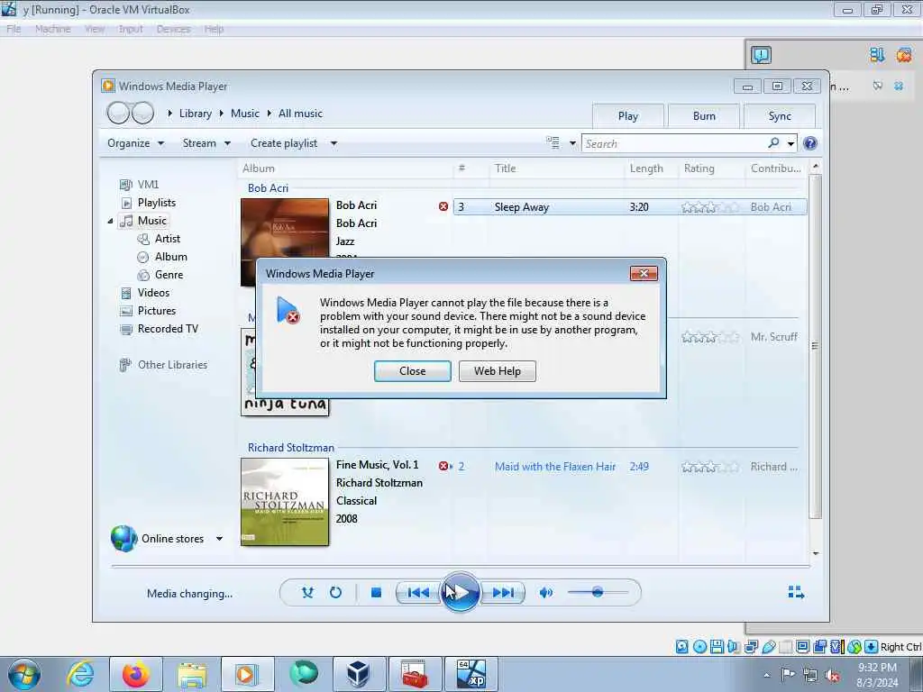Click the Richard Stoltzman album cover
The height and width of the screenshot is (692, 923).
pyautogui.click(x=285, y=502)
